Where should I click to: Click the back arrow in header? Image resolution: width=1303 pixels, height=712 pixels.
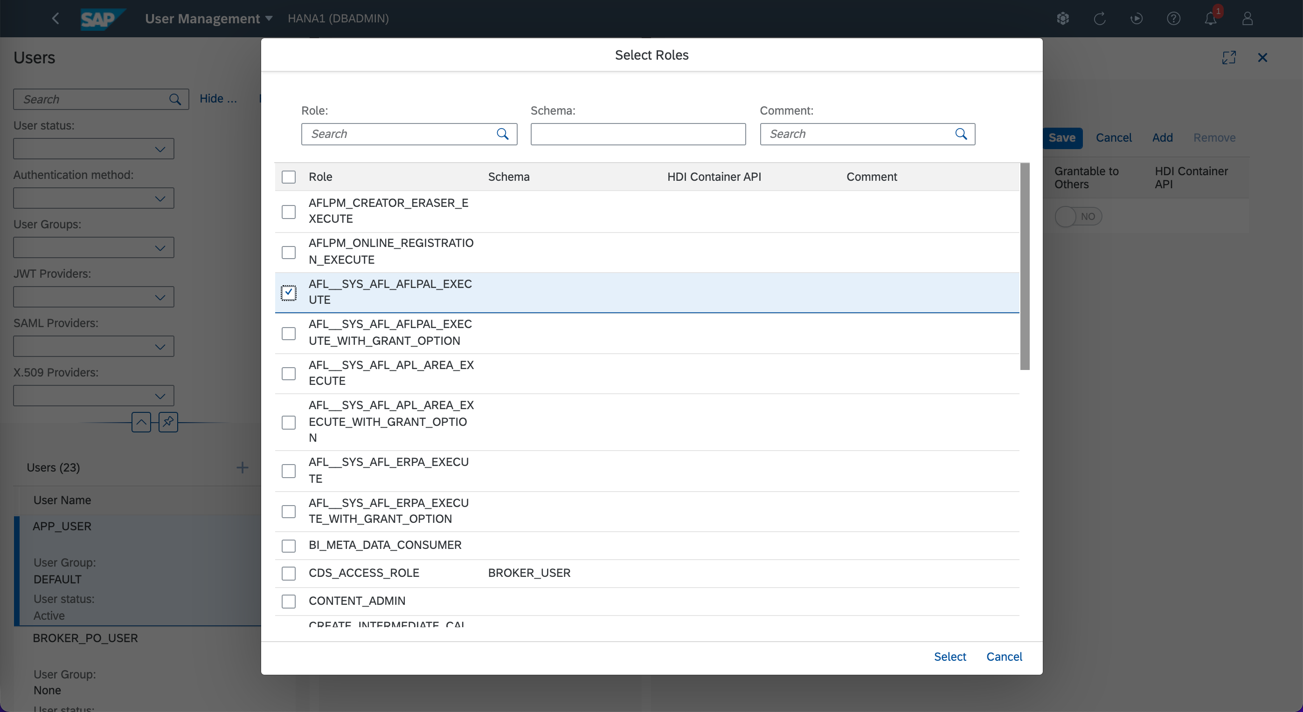(x=55, y=19)
